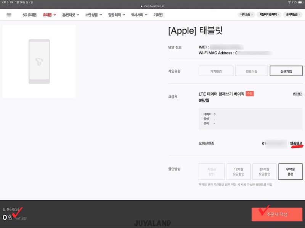This screenshot has width=305, height=228.
Task: Select the 무약정 플랜 option
Action: 290,172
